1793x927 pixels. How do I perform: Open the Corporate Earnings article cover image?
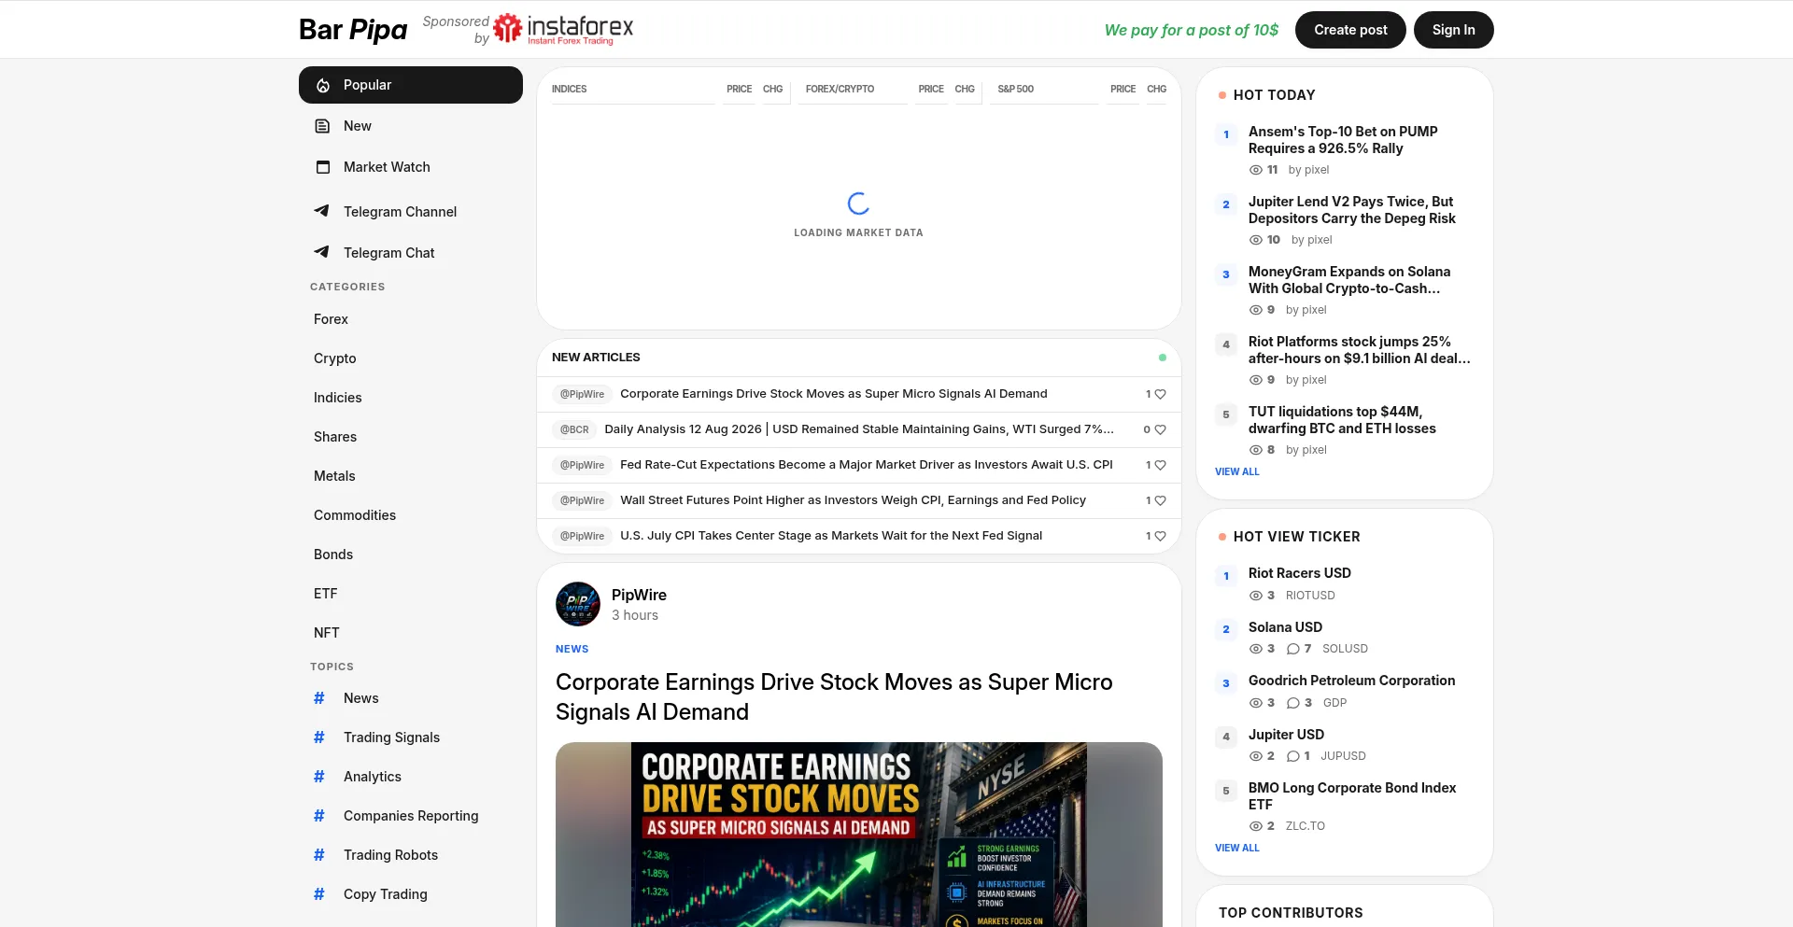859,835
